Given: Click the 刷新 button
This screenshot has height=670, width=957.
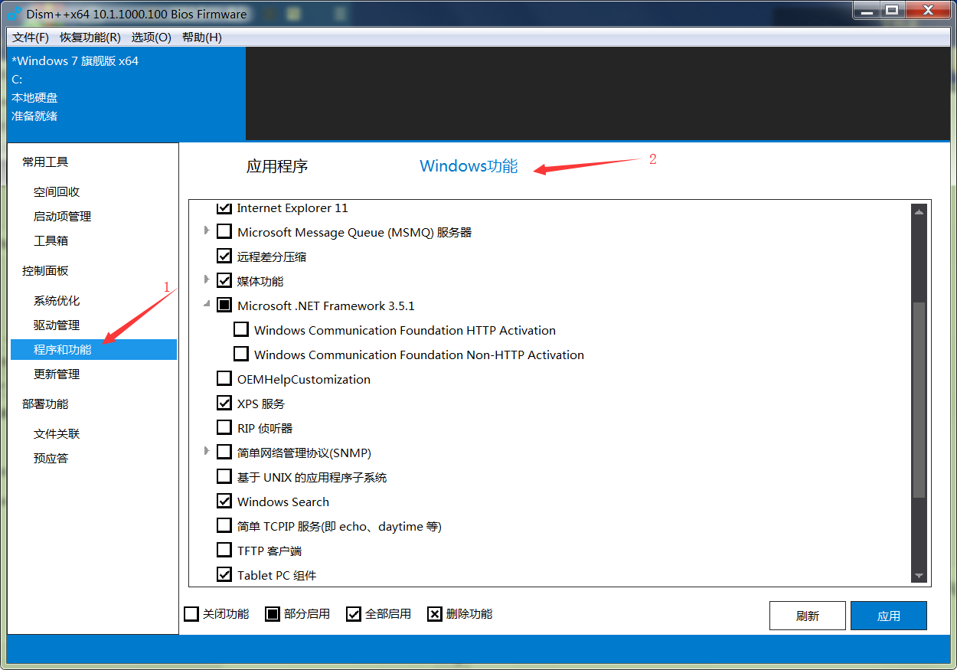Looking at the screenshot, I should pos(808,616).
